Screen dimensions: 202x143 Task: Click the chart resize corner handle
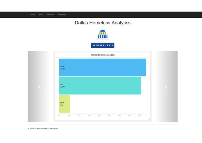(149, 119)
